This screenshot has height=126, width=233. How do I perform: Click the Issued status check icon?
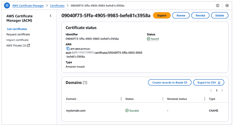pos(148,39)
